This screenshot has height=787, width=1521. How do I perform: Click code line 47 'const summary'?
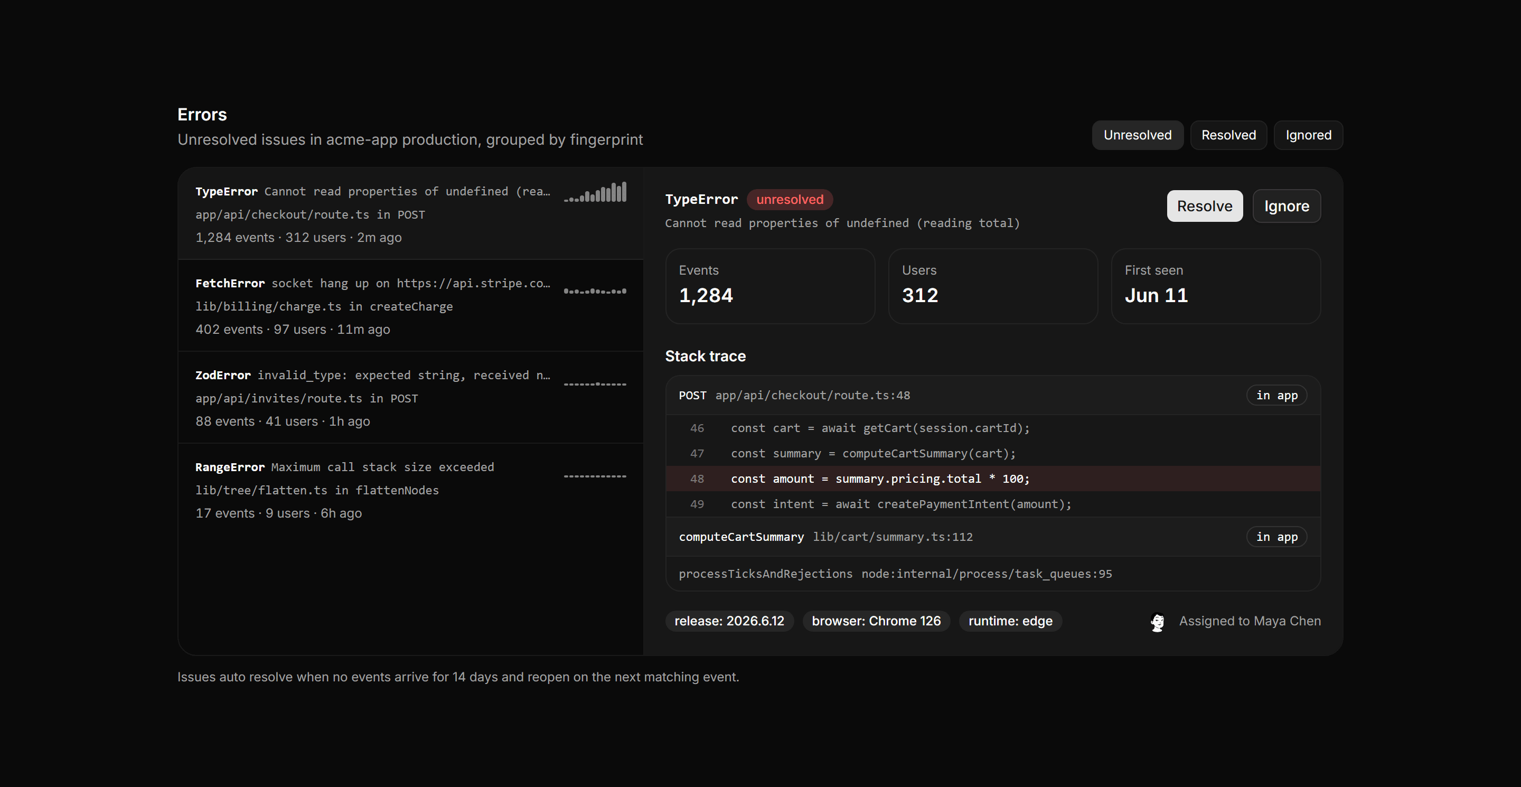992,453
